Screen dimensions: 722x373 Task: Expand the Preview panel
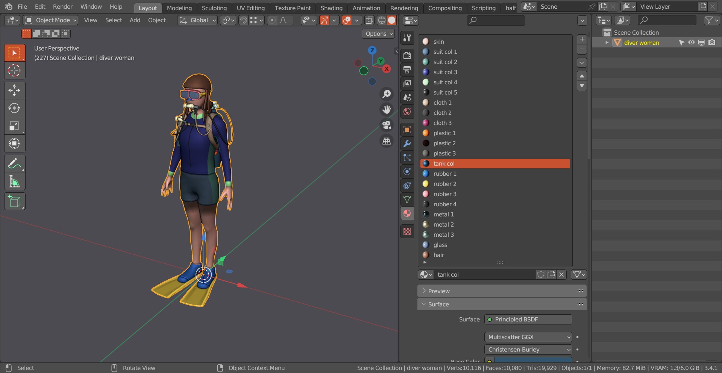(x=502, y=291)
